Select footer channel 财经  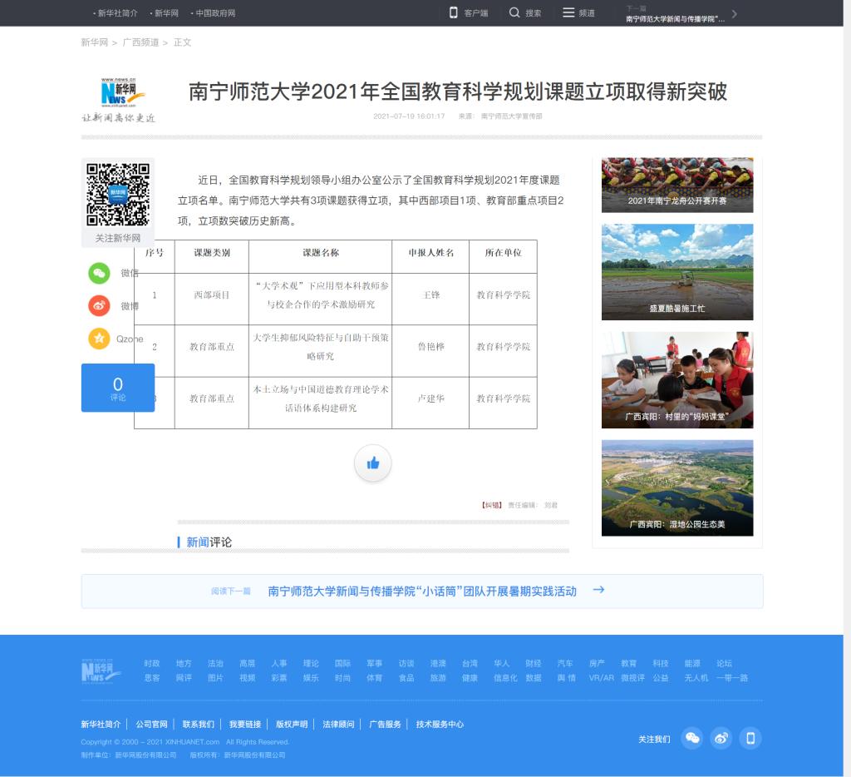click(x=534, y=663)
